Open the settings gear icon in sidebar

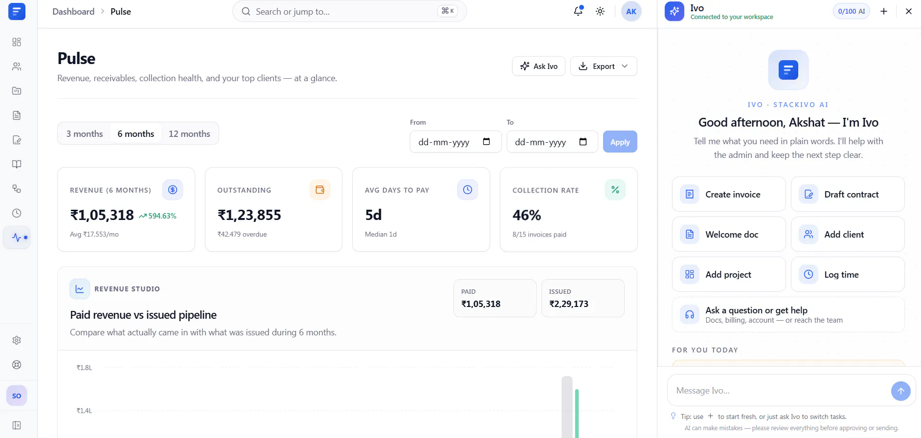pyautogui.click(x=17, y=340)
